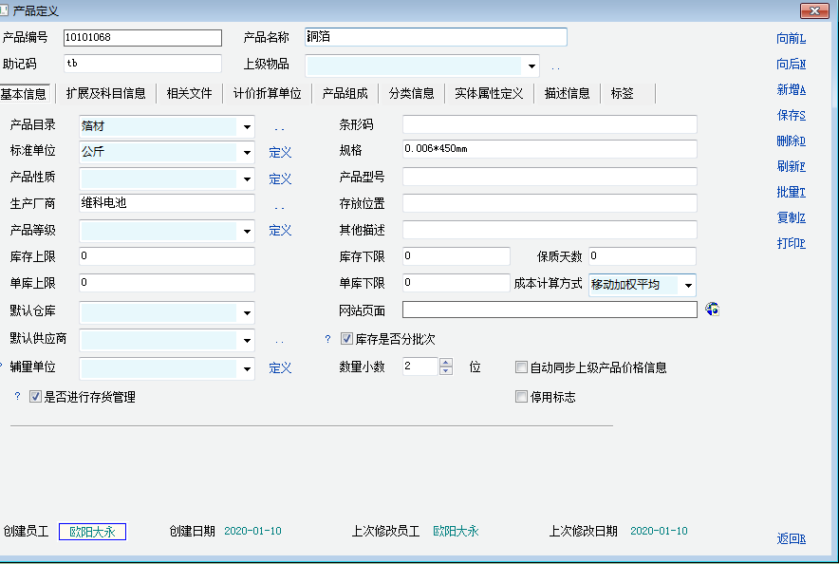Click the question mark beside 库存是否分批次
Image resolution: width=839 pixels, height=564 pixels.
tap(328, 339)
